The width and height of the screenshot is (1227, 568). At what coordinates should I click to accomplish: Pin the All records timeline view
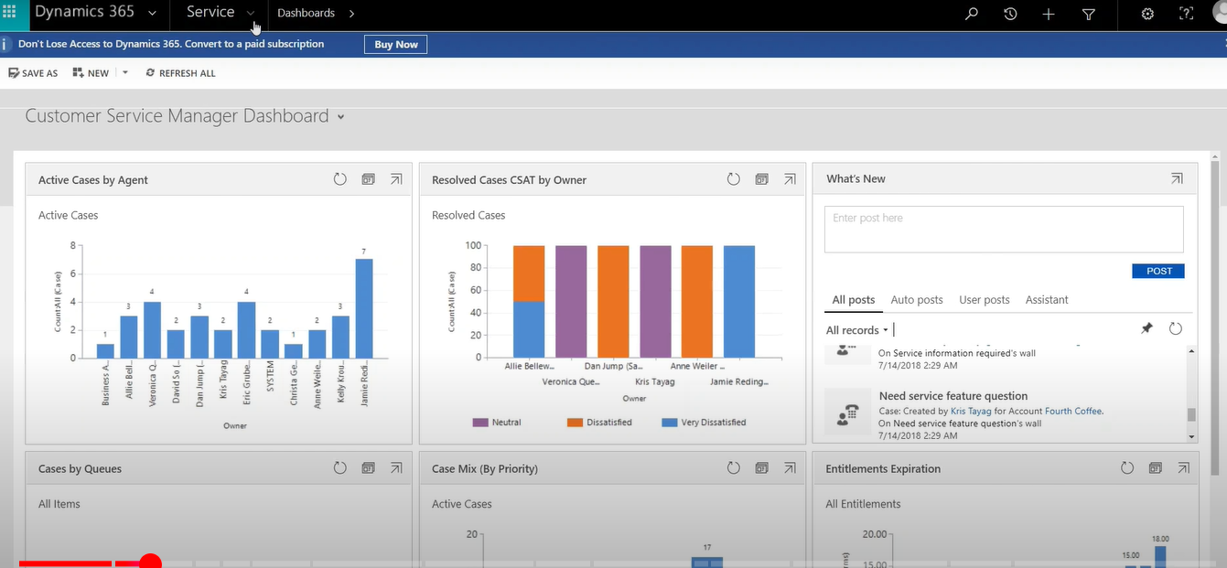coord(1146,327)
